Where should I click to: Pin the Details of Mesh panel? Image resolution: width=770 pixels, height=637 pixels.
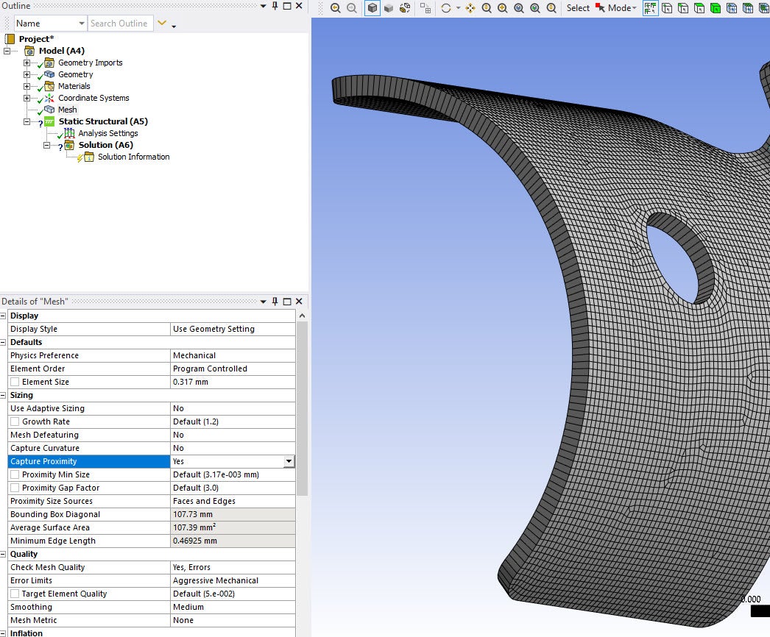click(x=275, y=302)
